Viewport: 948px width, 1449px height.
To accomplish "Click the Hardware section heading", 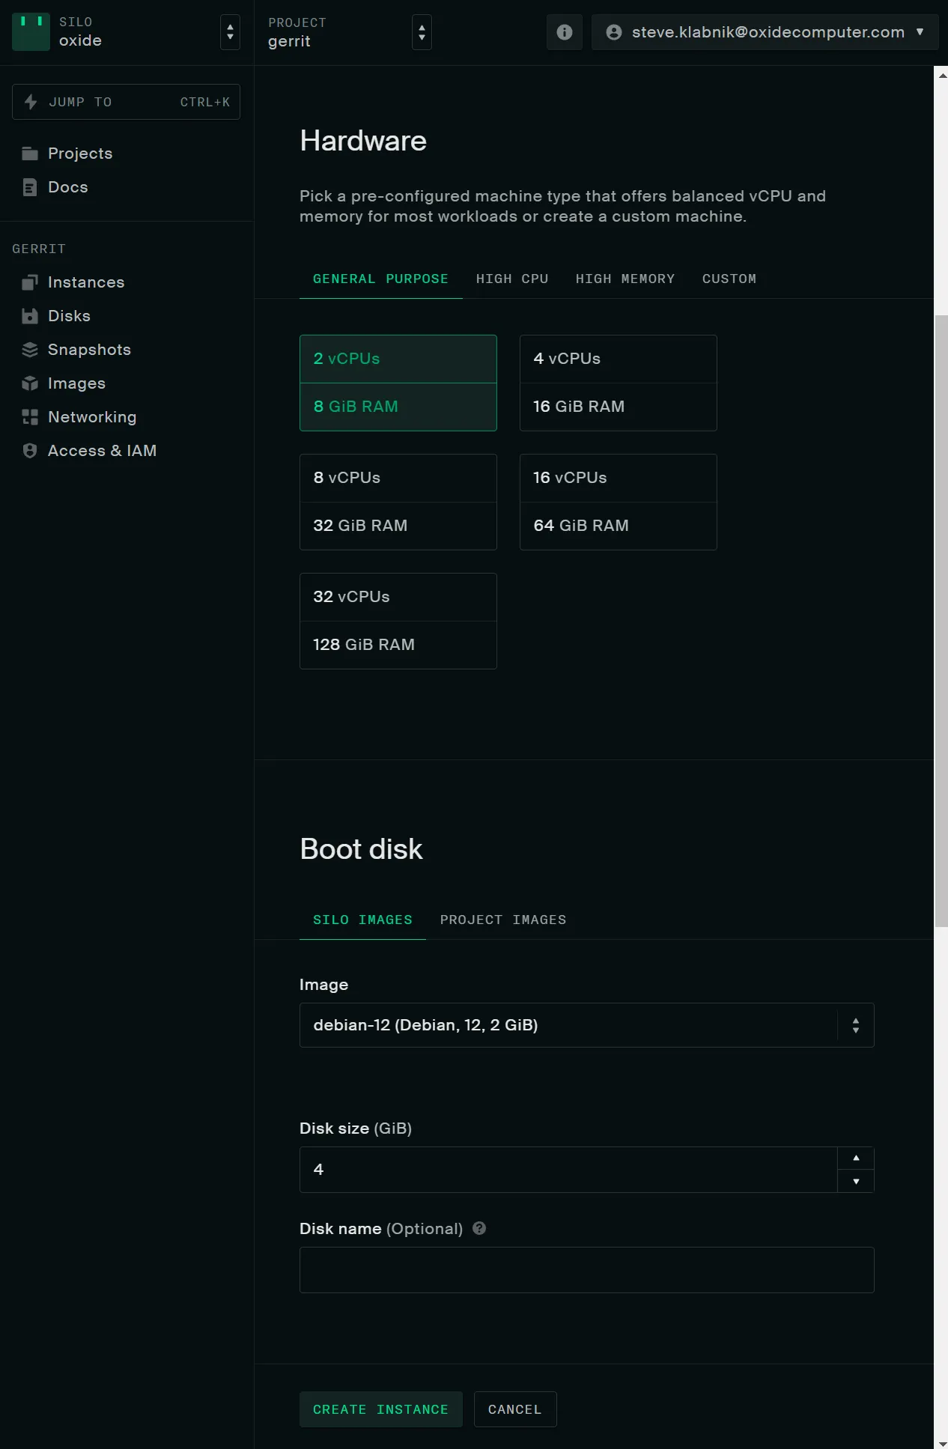I will (x=363, y=141).
